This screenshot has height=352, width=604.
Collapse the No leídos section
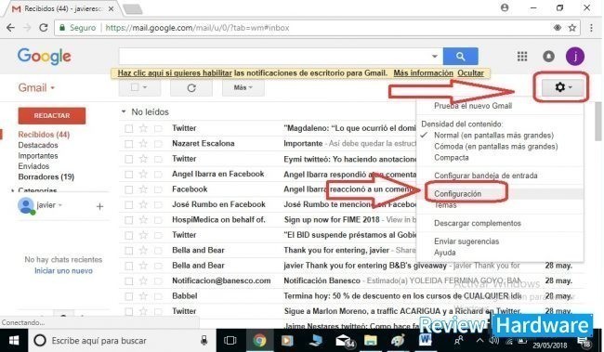(124, 111)
